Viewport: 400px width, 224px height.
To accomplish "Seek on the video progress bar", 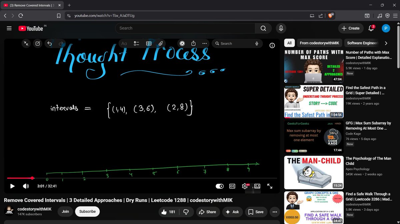I will pyautogui.click(x=142, y=178).
